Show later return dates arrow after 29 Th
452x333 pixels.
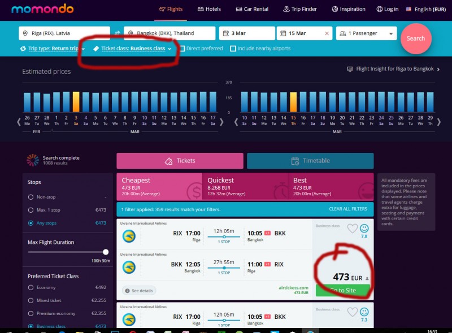point(439,122)
